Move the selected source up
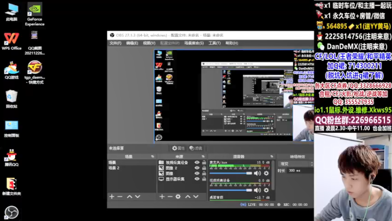Screen dimensions: 392x221 point(188,197)
